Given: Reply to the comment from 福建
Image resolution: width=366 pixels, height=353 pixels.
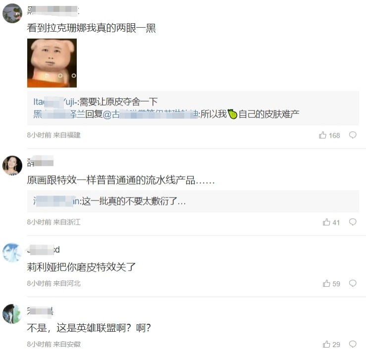Looking at the screenshot, I should click(353, 135).
